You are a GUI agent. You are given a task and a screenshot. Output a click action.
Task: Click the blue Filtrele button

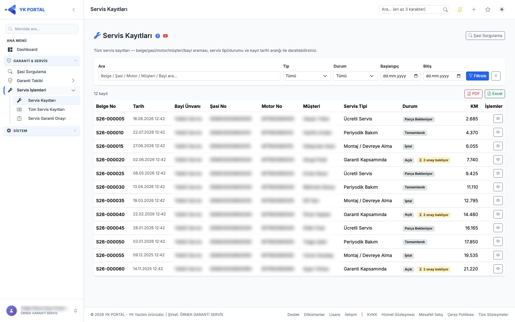[x=477, y=76]
